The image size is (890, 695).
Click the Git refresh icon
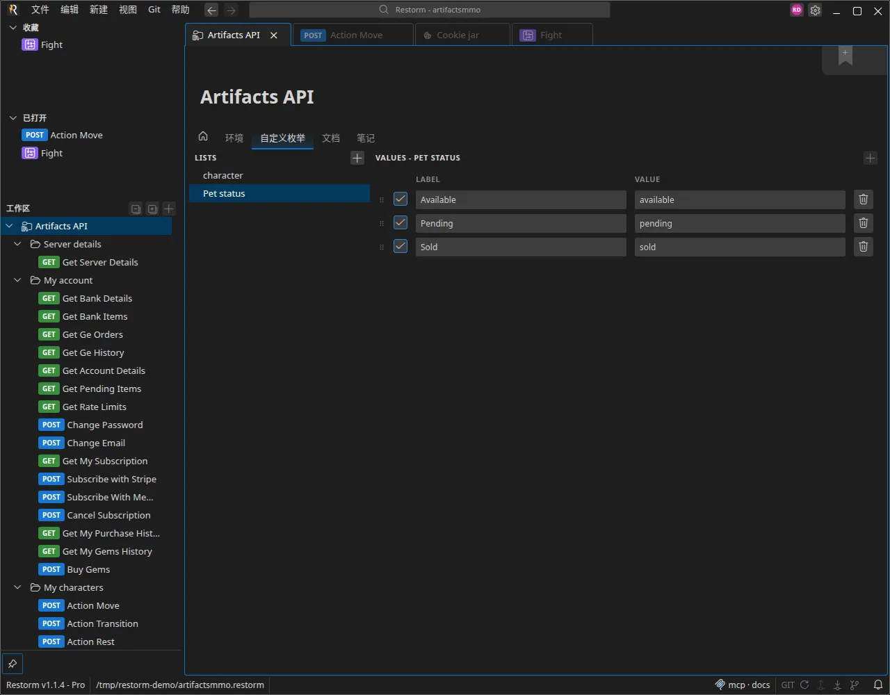click(804, 685)
